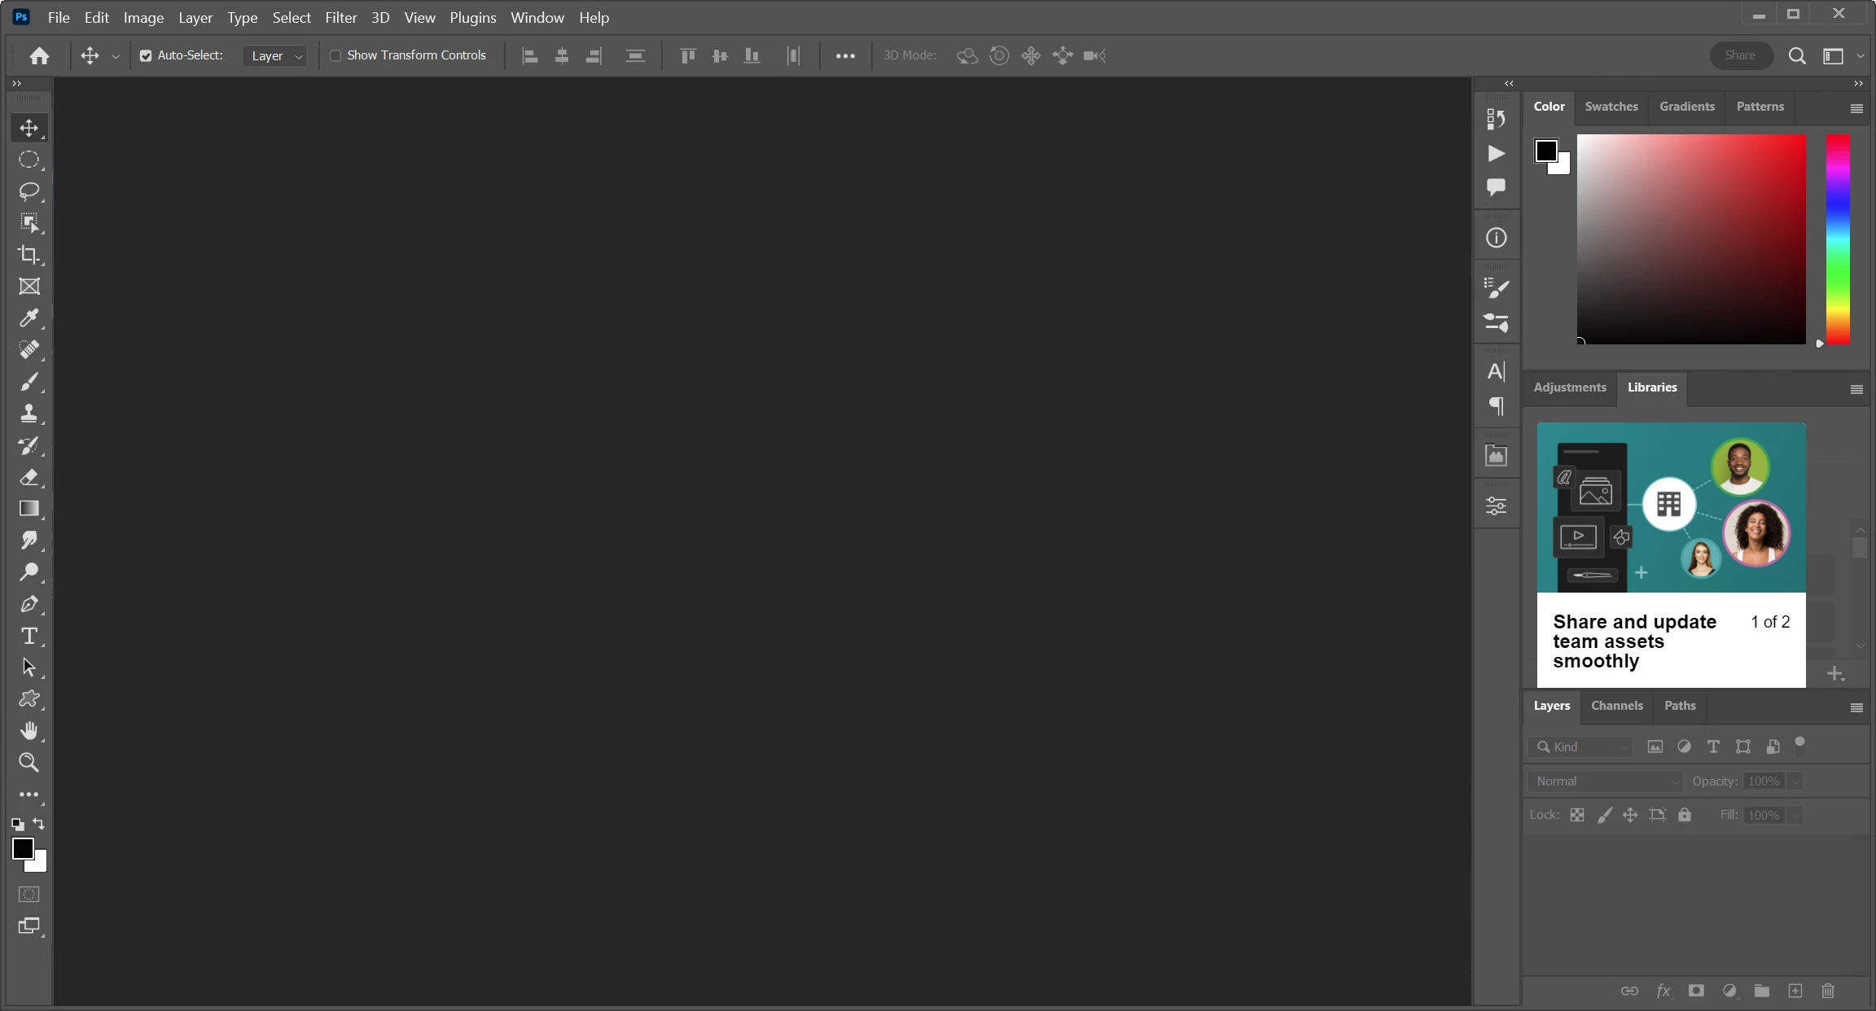
Task: Open the History panel icon
Action: [x=1496, y=120]
